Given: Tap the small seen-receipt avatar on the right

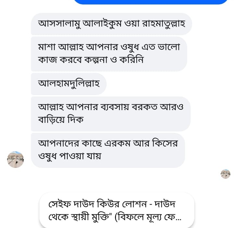Looking at the screenshot, I should (x=225, y=174).
